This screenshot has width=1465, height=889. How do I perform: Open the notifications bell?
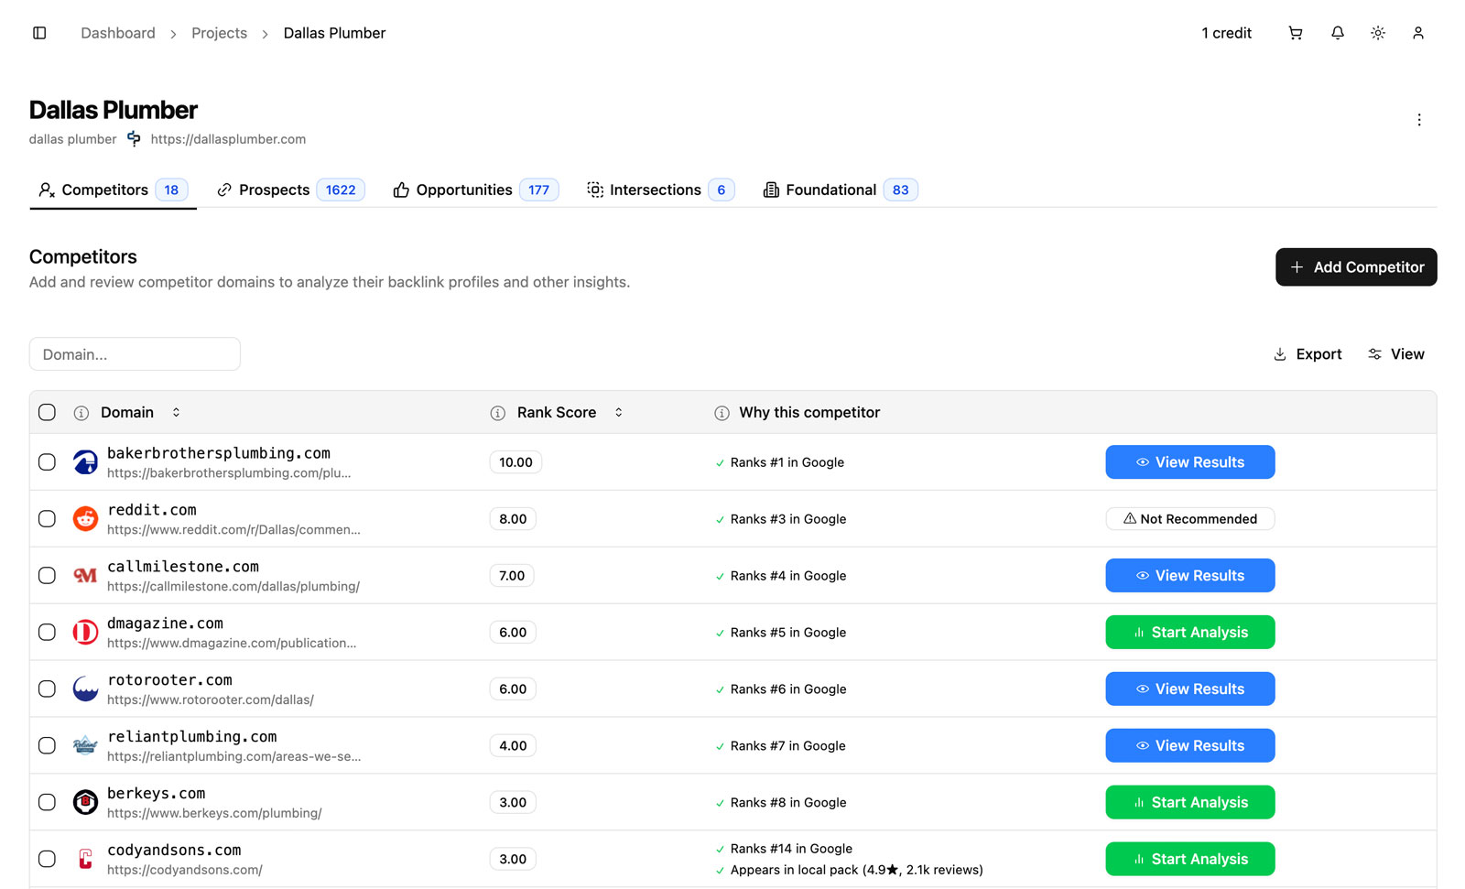click(x=1337, y=33)
